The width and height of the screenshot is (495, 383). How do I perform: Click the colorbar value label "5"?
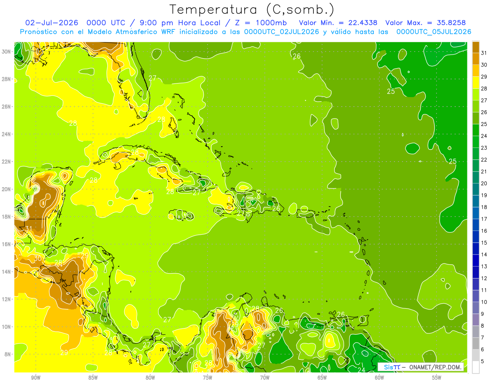tap(483, 361)
